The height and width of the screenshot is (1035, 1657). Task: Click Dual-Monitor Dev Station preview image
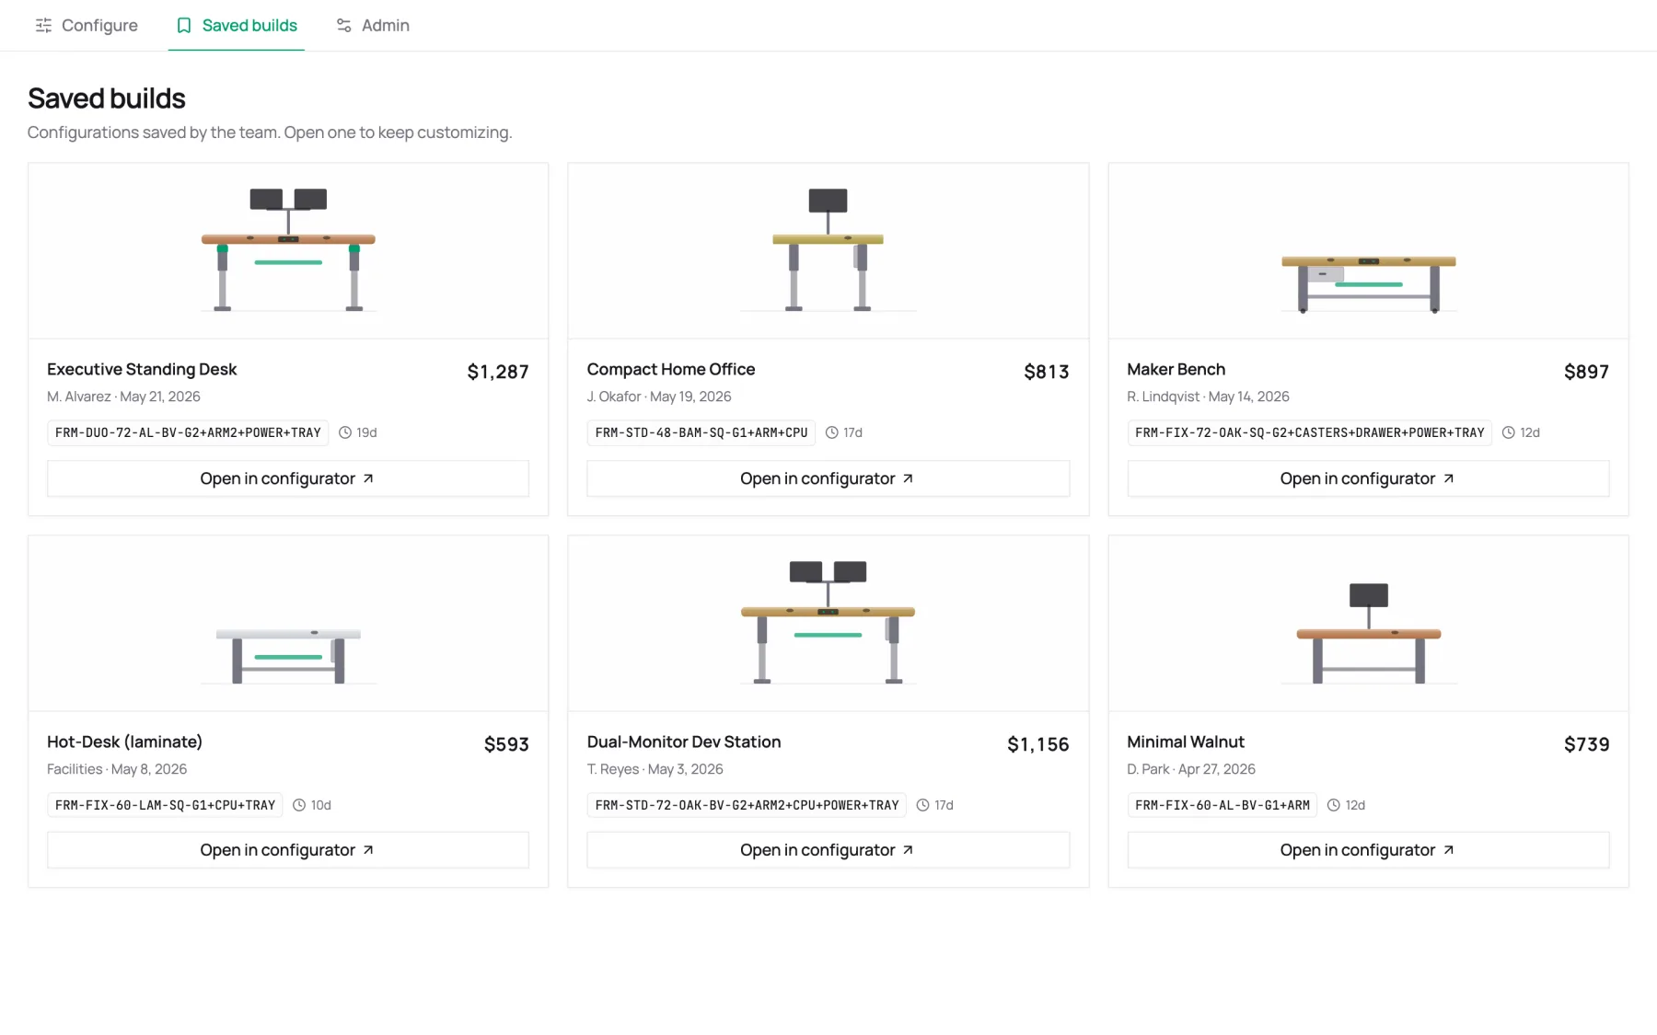pos(828,624)
